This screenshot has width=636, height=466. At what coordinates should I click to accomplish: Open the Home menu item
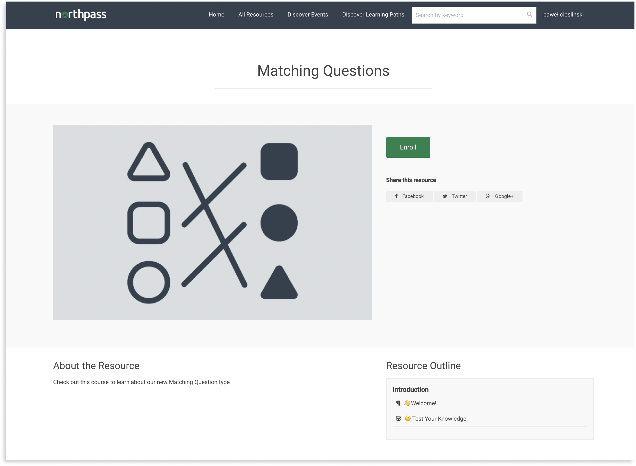(217, 15)
